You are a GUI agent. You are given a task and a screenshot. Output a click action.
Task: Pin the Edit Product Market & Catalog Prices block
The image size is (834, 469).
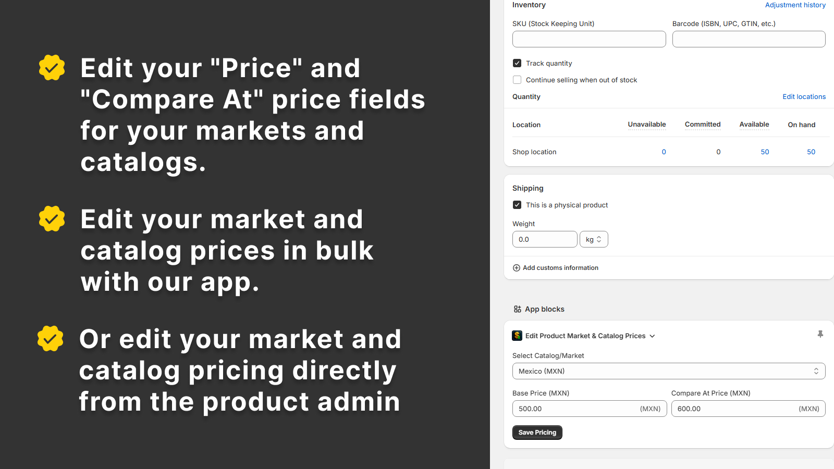pyautogui.click(x=820, y=334)
